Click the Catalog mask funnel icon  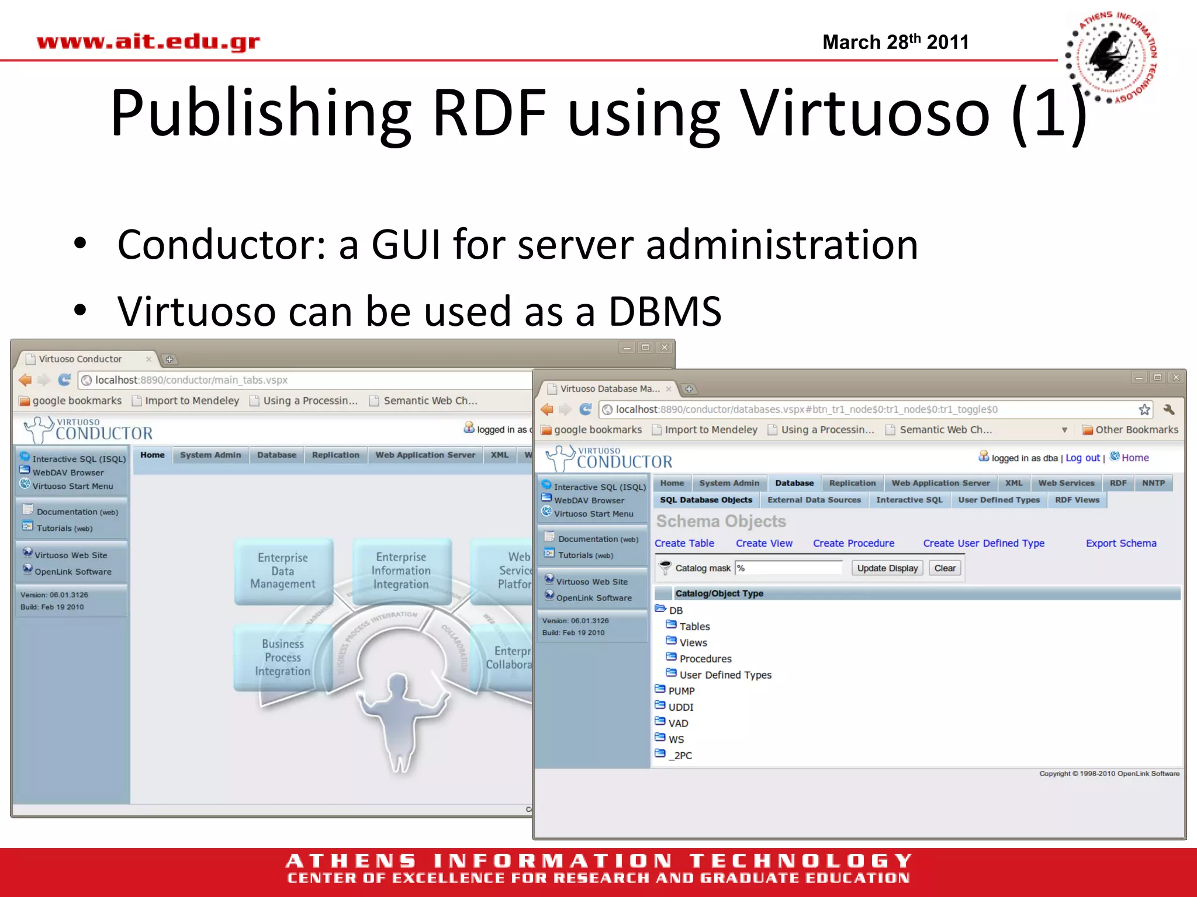tap(665, 568)
